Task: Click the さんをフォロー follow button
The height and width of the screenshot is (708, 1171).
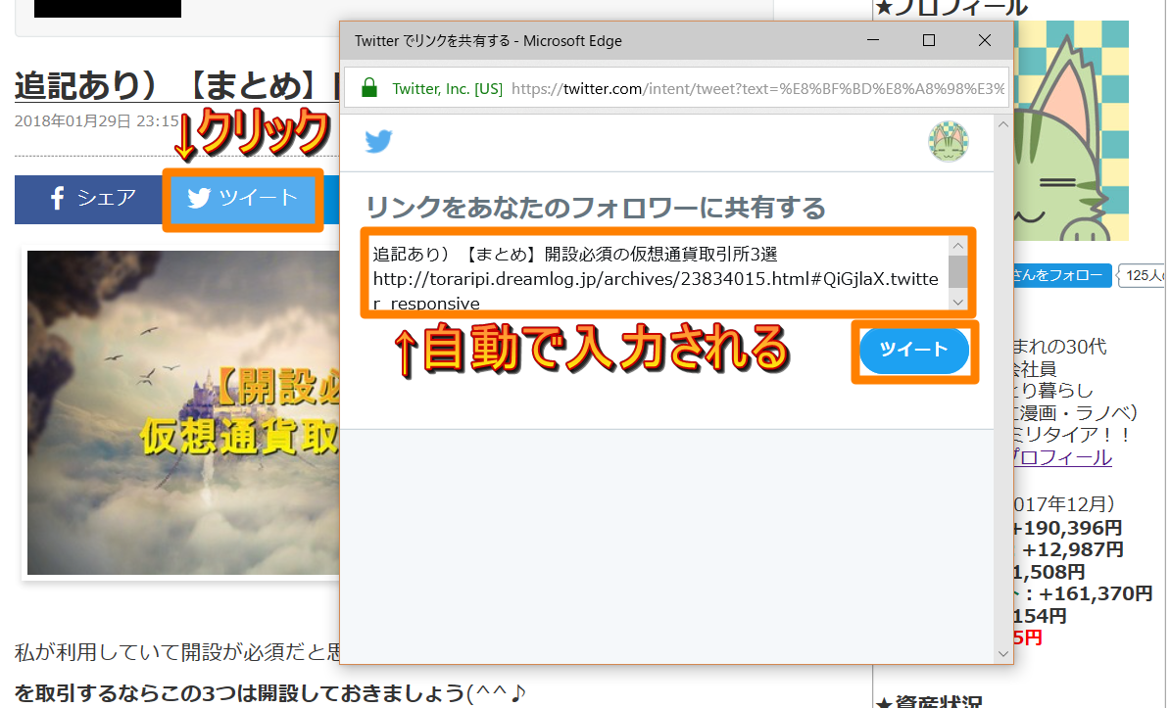Action: [x=1062, y=275]
